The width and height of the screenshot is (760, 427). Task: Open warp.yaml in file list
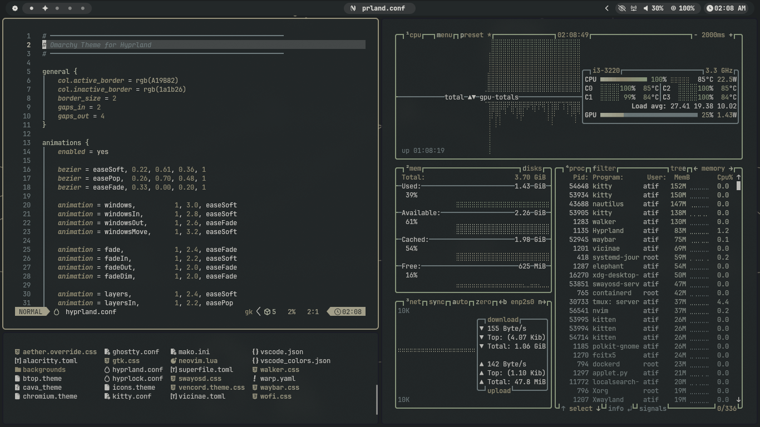(x=274, y=379)
